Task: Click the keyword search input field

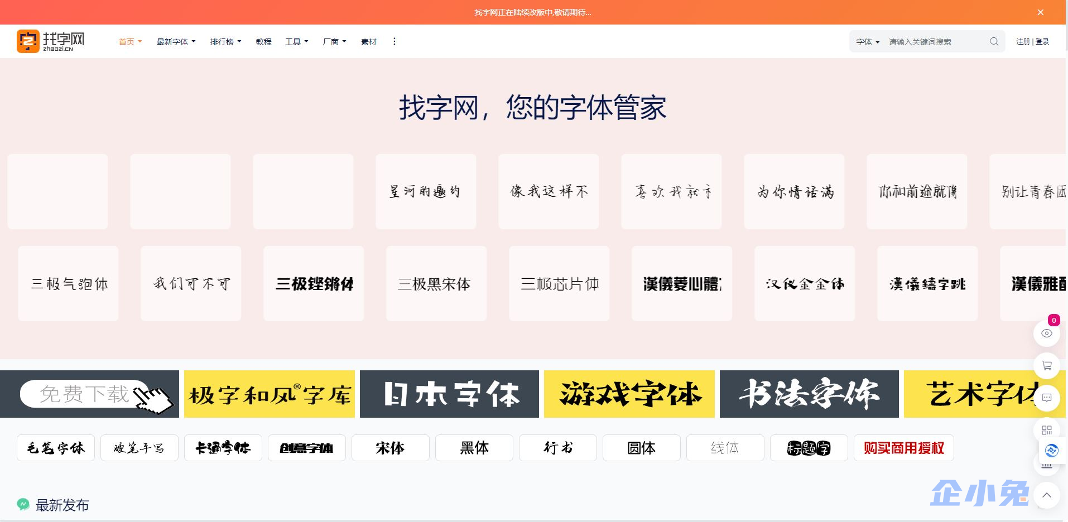Action: (x=936, y=42)
